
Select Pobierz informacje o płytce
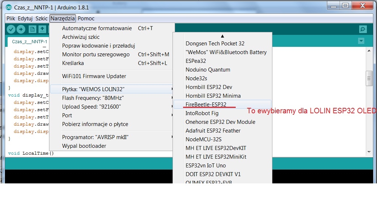[112, 124]
